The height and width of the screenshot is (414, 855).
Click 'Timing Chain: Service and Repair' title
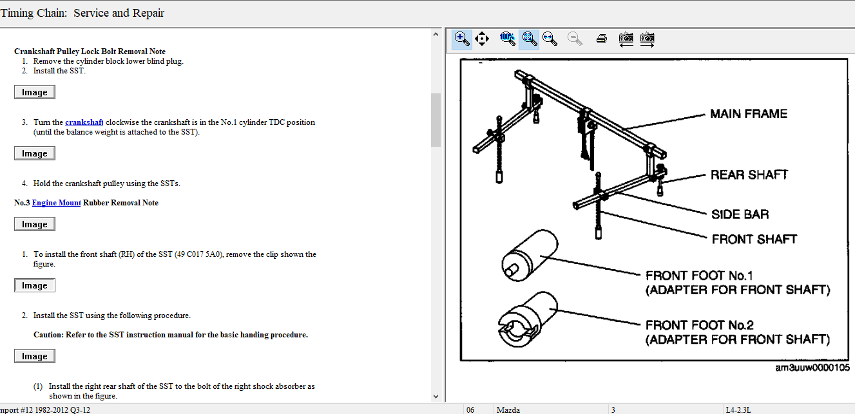[82, 13]
